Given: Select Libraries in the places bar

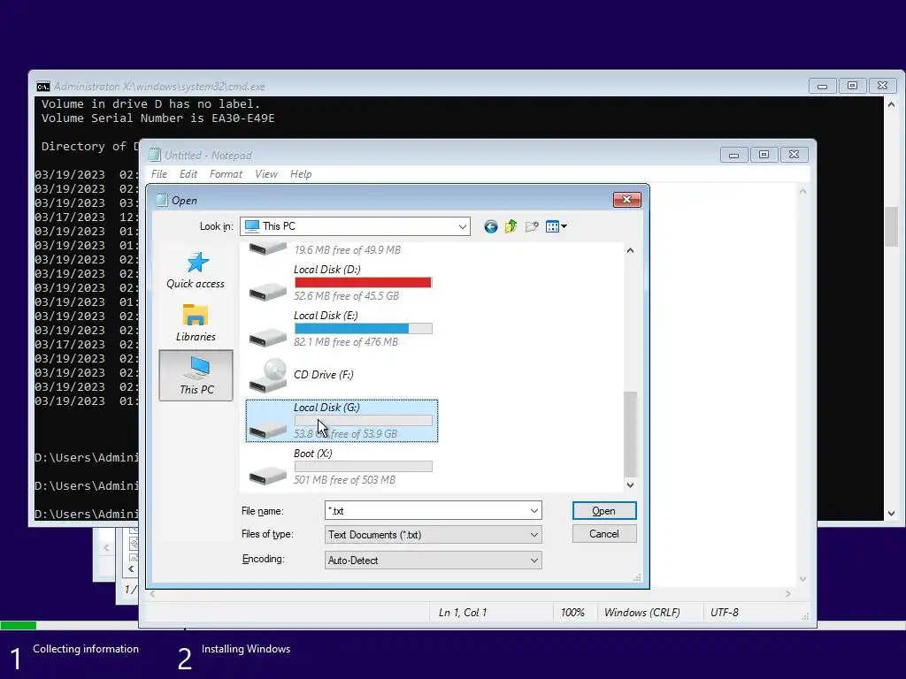Looking at the screenshot, I should coord(196,323).
